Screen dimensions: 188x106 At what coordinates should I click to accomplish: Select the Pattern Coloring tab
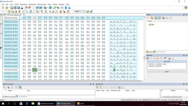pyautogui.click(x=9, y=97)
